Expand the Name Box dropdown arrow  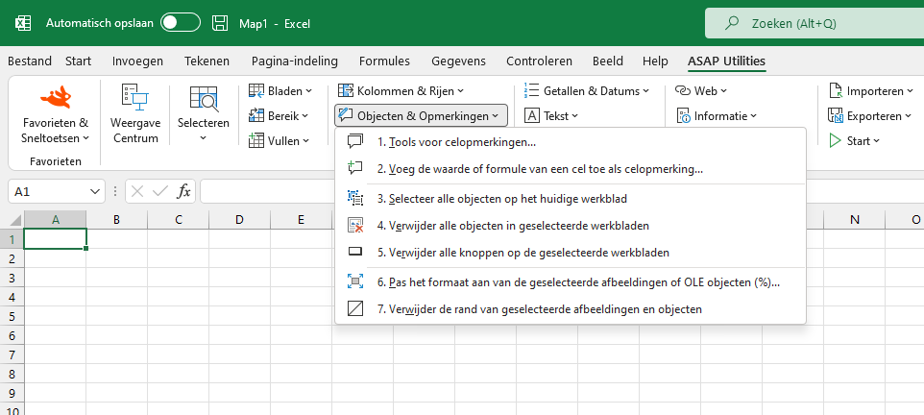pyautogui.click(x=94, y=191)
